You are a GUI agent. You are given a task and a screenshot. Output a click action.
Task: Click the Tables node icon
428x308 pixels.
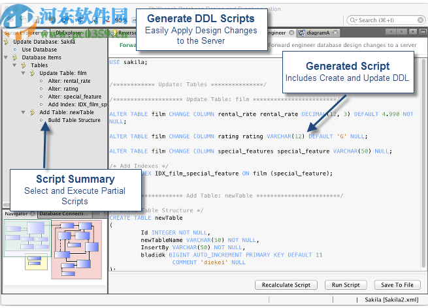(x=24, y=65)
